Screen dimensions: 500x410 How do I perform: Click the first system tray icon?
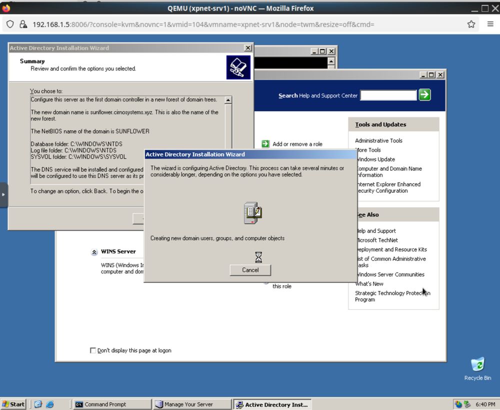pos(458,405)
